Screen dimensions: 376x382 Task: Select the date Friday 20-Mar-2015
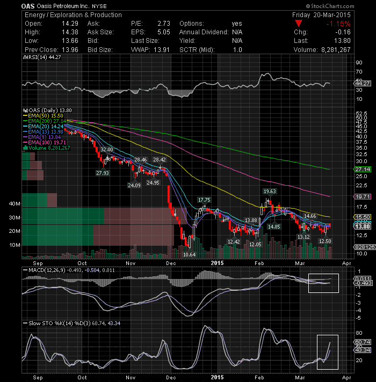tap(321, 15)
